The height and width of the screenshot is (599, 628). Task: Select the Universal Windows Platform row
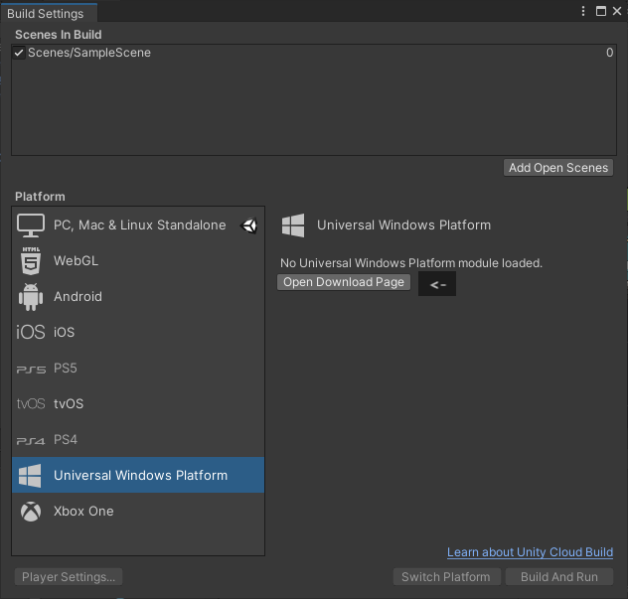click(x=138, y=475)
